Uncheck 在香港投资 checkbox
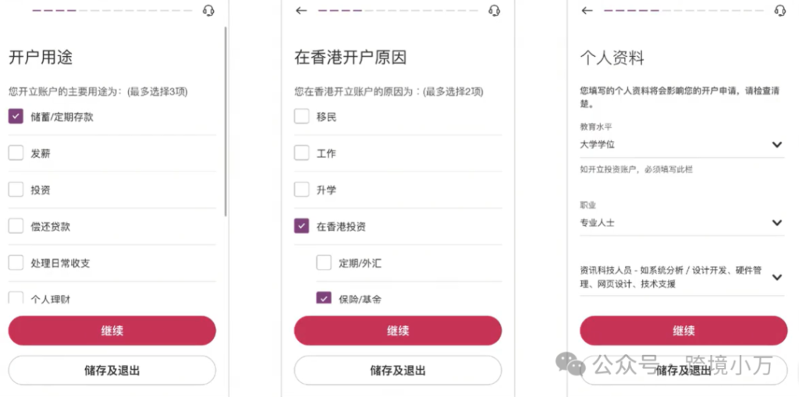 coord(302,226)
